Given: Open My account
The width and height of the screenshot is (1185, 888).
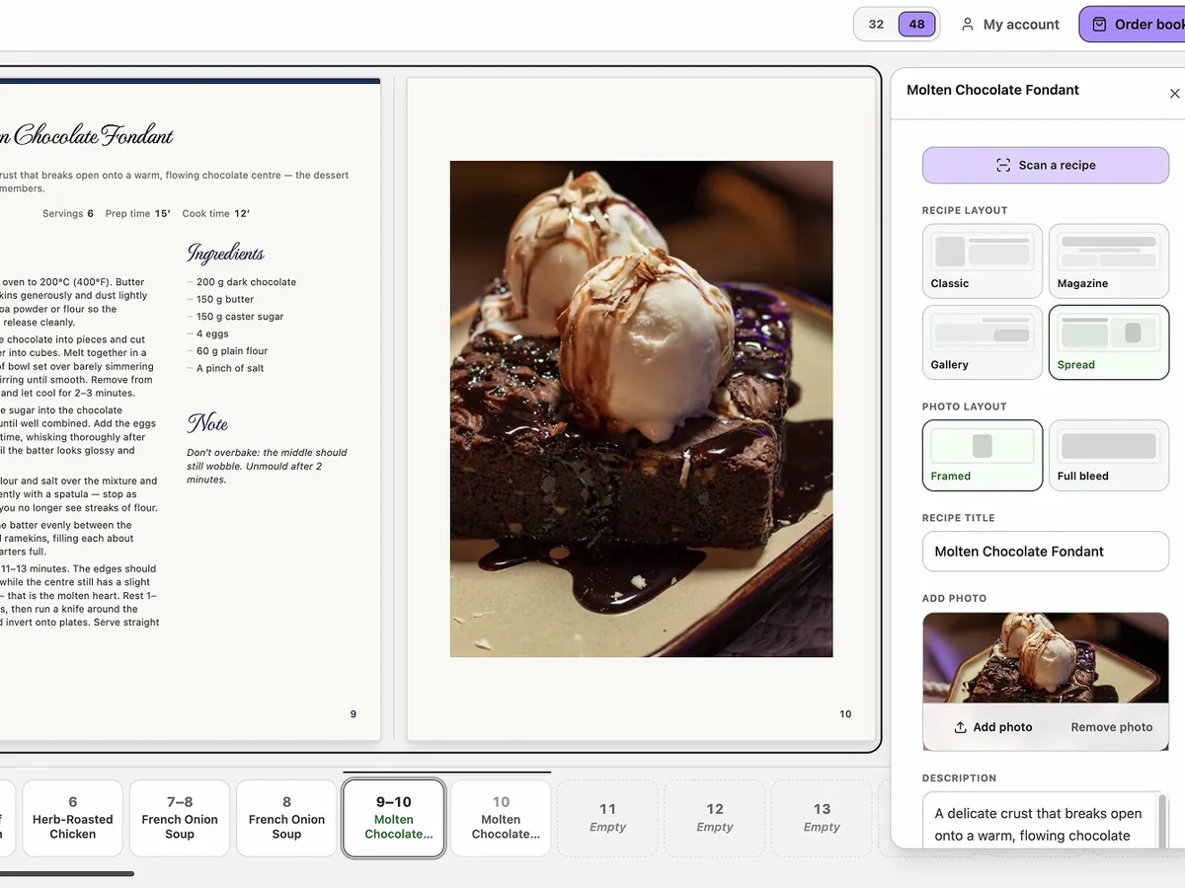Looking at the screenshot, I should [x=1009, y=25].
